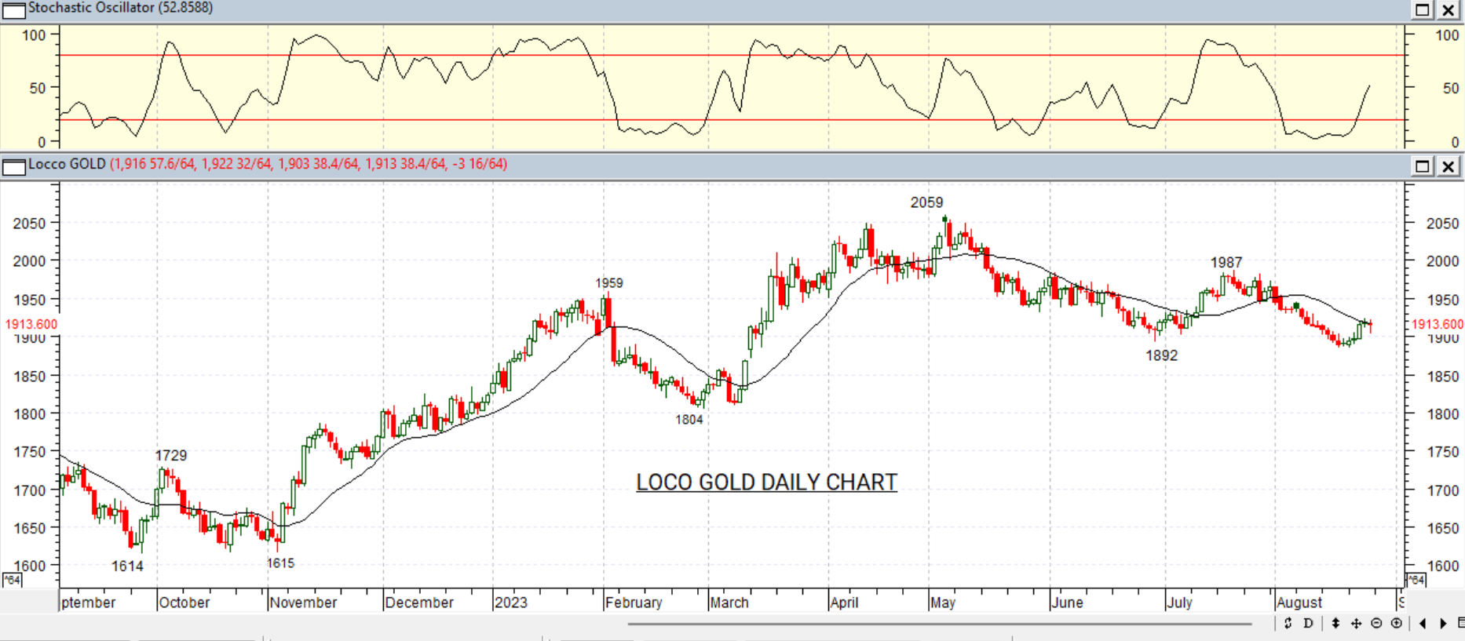Click the circular-arrows refresh chart icon

coord(1288,623)
